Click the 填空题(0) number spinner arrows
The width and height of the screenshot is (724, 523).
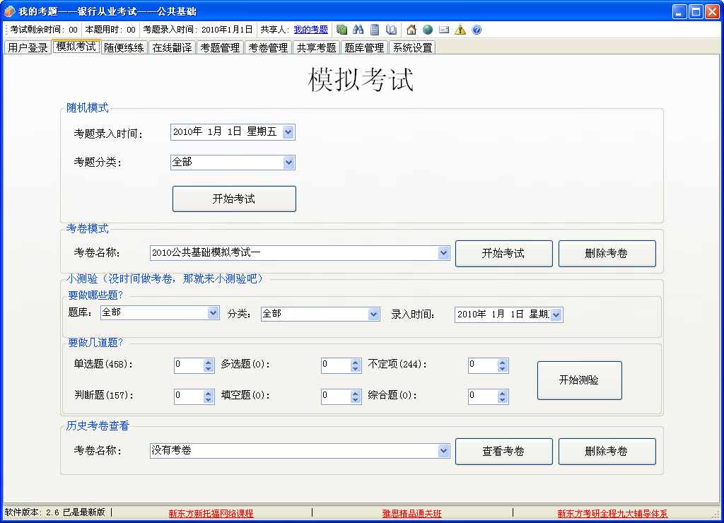click(355, 396)
